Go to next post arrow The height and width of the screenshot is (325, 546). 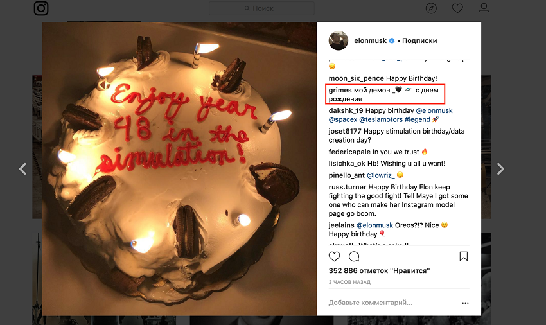click(x=500, y=169)
